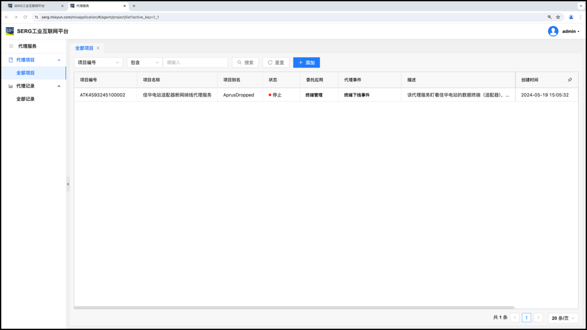The width and height of the screenshot is (587, 330).
Task: Switch to the SERG工业互联网平台 browser tab
Action: click(x=32, y=6)
